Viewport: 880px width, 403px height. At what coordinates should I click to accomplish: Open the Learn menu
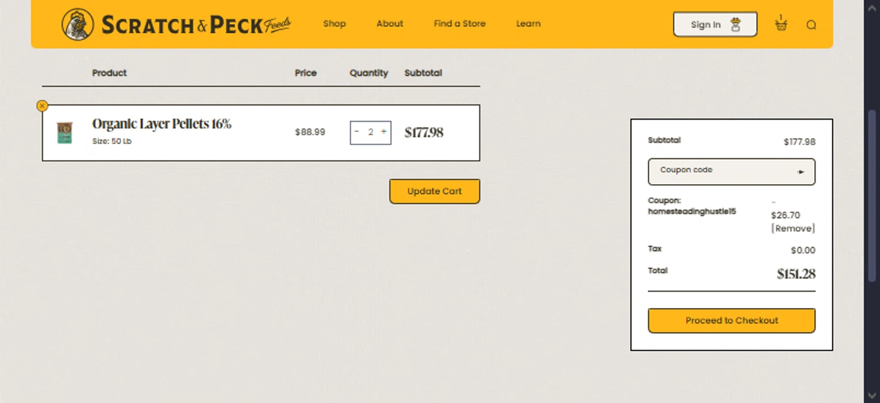click(529, 23)
